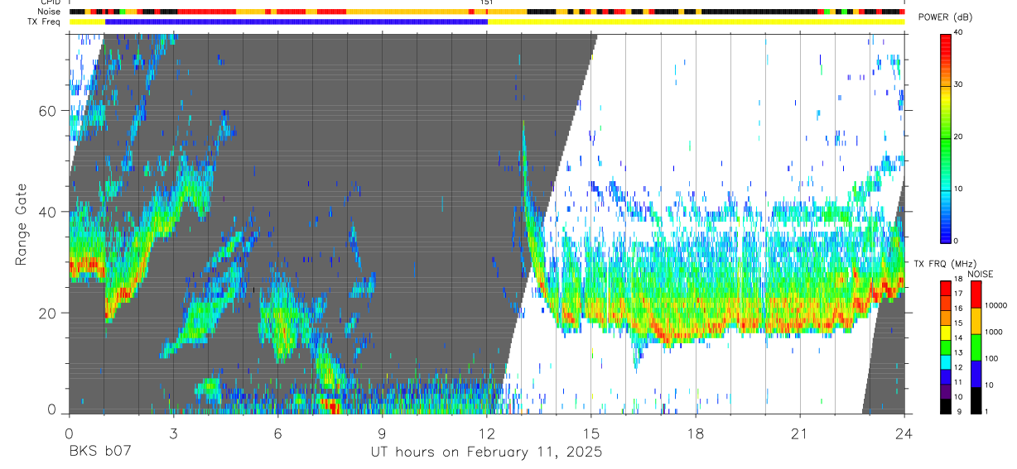Click the green segment of the NOISE legend
The image size is (1017, 469).
976,347
